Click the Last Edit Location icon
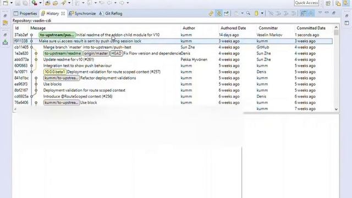The image size is (352, 198). tap(102, 3)
